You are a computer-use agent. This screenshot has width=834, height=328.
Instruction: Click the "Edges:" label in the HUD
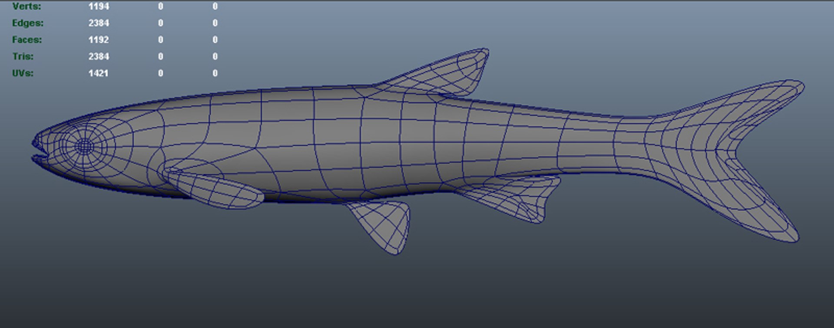[x=28, y=23]
